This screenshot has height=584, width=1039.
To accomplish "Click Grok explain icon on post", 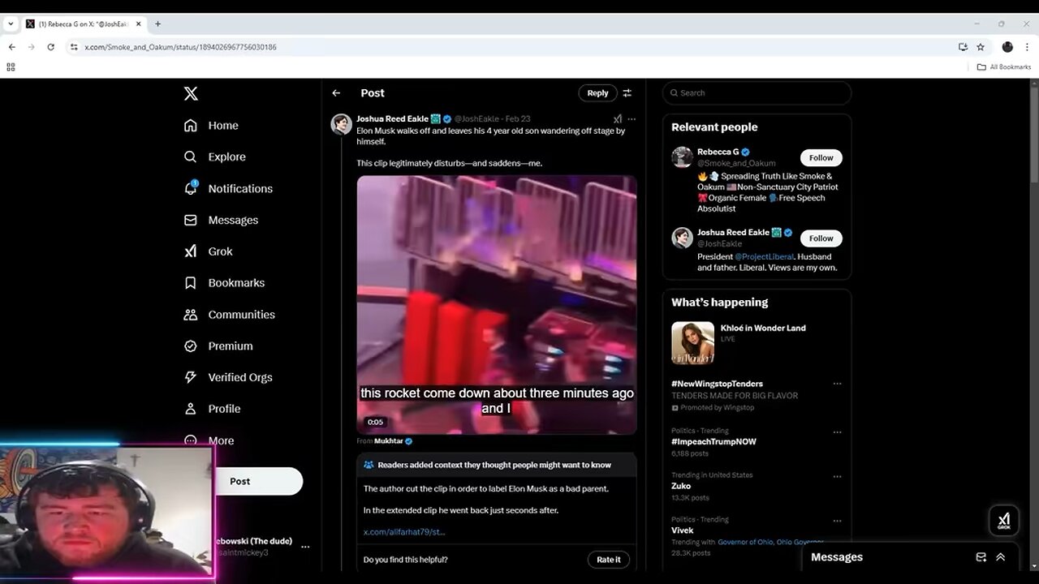I will 618,118.
